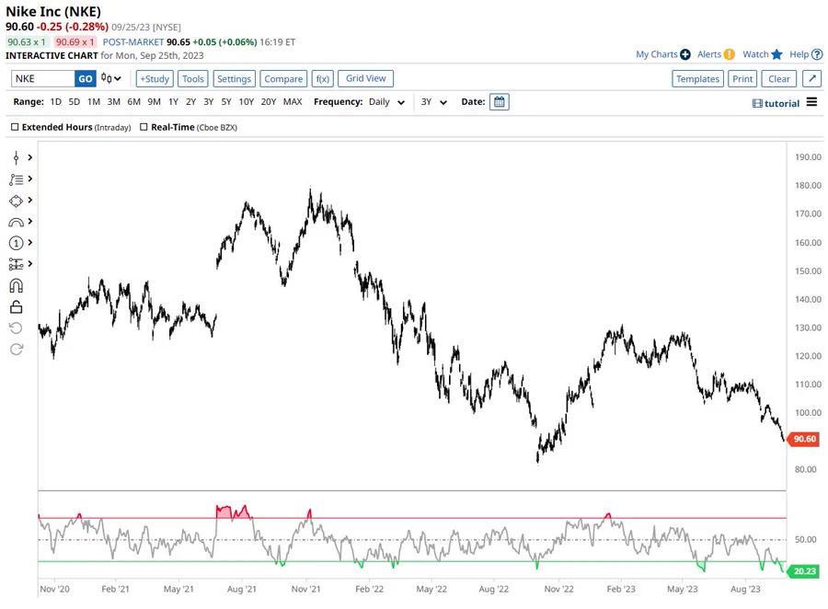Open the f(x) expressions button
The width and height of the screenshot is (828, 609).
point(322,79)
